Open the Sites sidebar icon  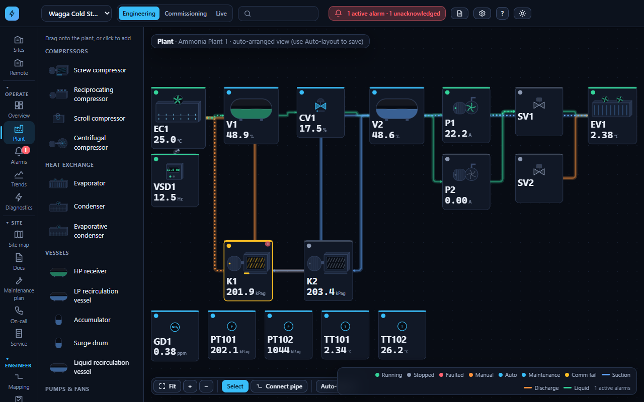click(x=19, y=44)
